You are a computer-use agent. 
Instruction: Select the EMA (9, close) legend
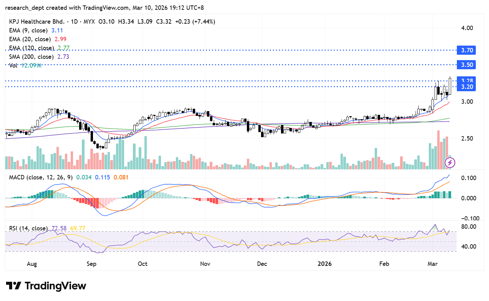28,30
